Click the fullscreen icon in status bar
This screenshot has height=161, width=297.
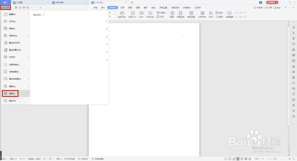click(x=226, y=159)
